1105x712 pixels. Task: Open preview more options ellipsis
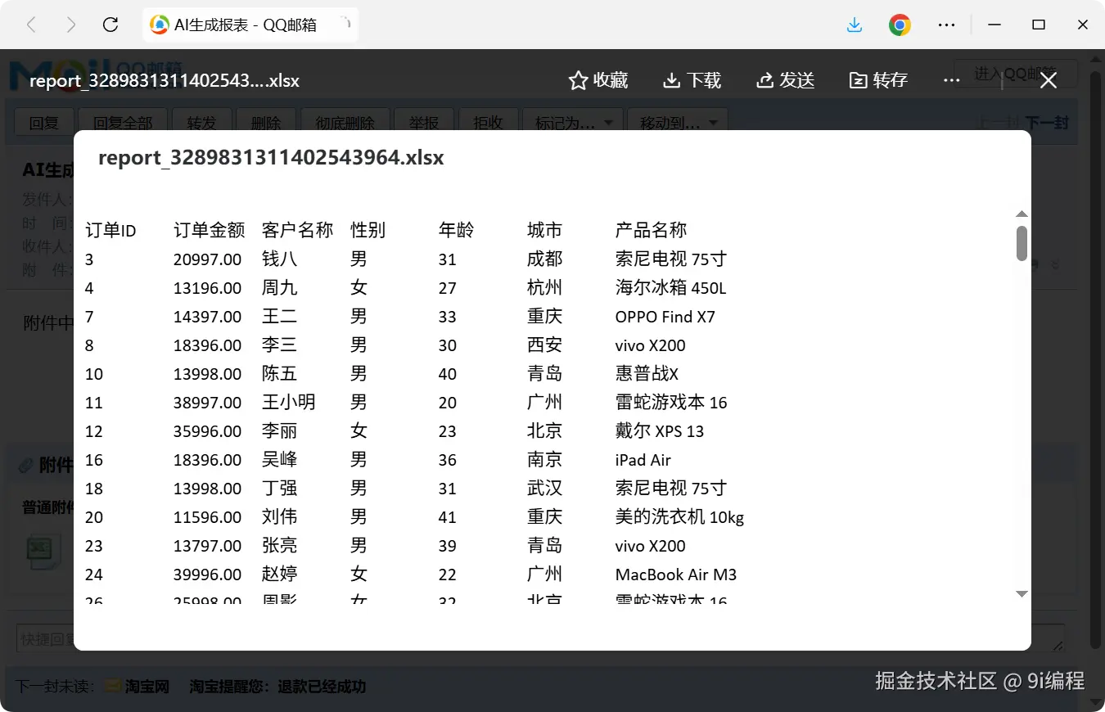[x=951, y=80]
